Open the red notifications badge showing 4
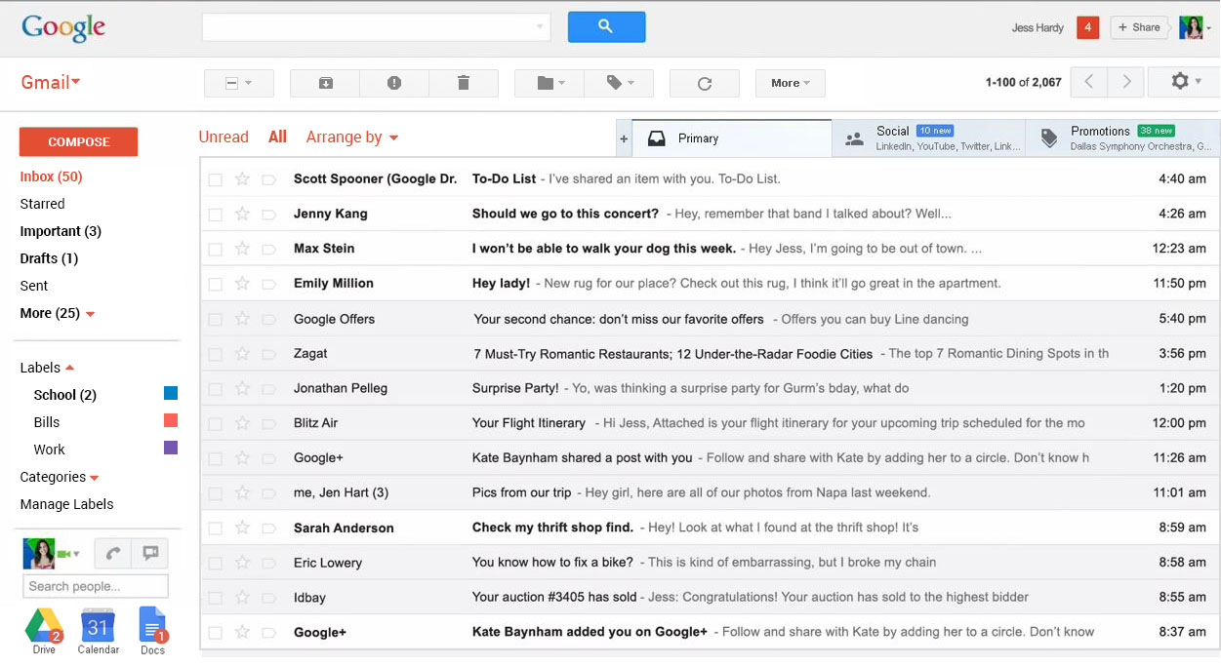1221x666 pixels. pos(1087,27)
